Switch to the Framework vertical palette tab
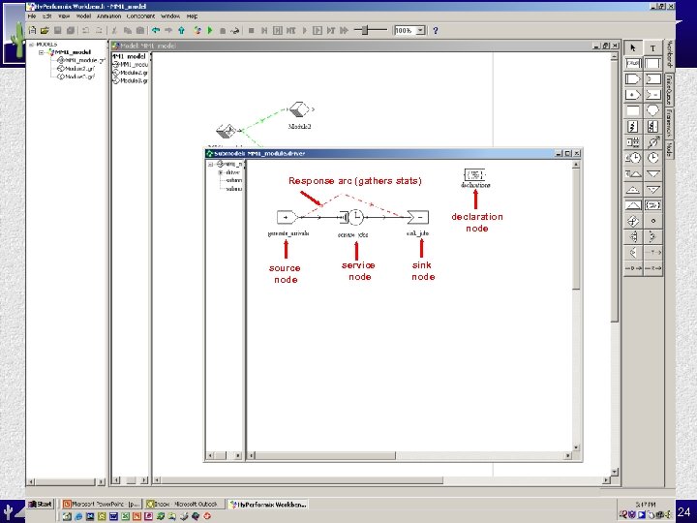This screenshot has height=523, width=697. pos(670,123)
